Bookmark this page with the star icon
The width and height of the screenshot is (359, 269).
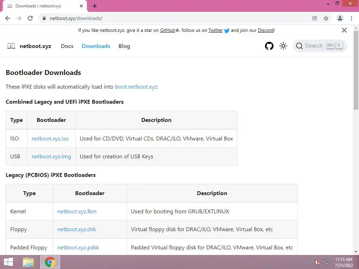tap(326, 18)
